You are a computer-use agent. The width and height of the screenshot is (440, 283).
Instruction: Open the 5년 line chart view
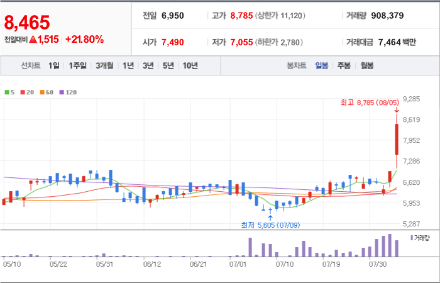(168, 66)
